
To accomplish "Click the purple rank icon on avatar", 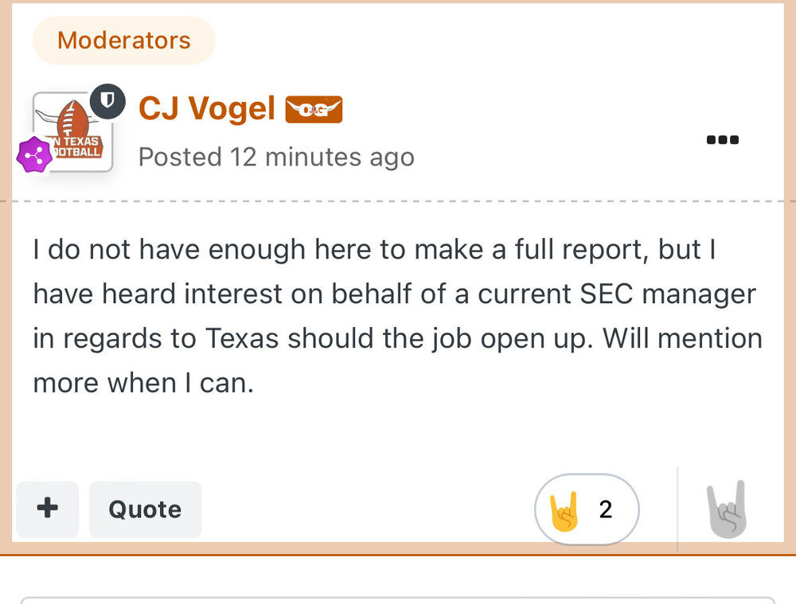I will 34,155.
